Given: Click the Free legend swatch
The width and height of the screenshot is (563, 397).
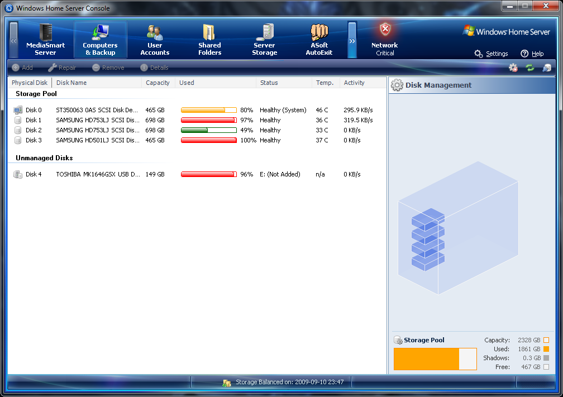Looking at the screenshot, I should (x=546, y=367).
